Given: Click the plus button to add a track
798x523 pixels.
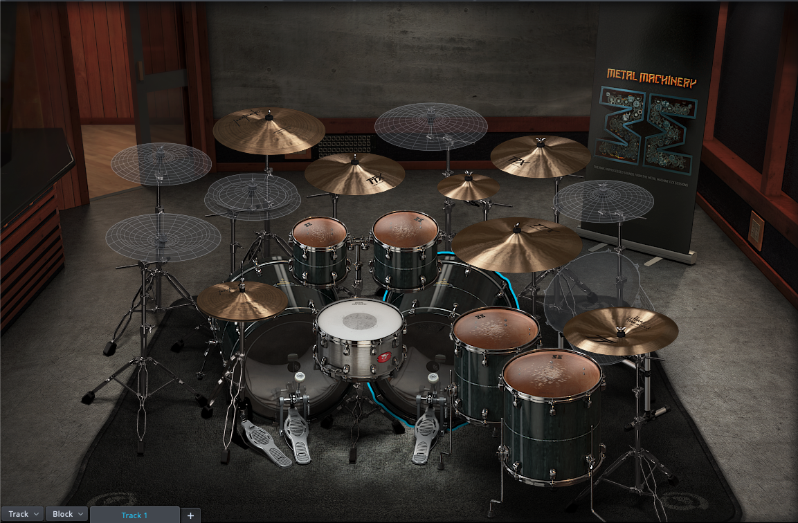Looking at the screenshot, I should 190,515.
